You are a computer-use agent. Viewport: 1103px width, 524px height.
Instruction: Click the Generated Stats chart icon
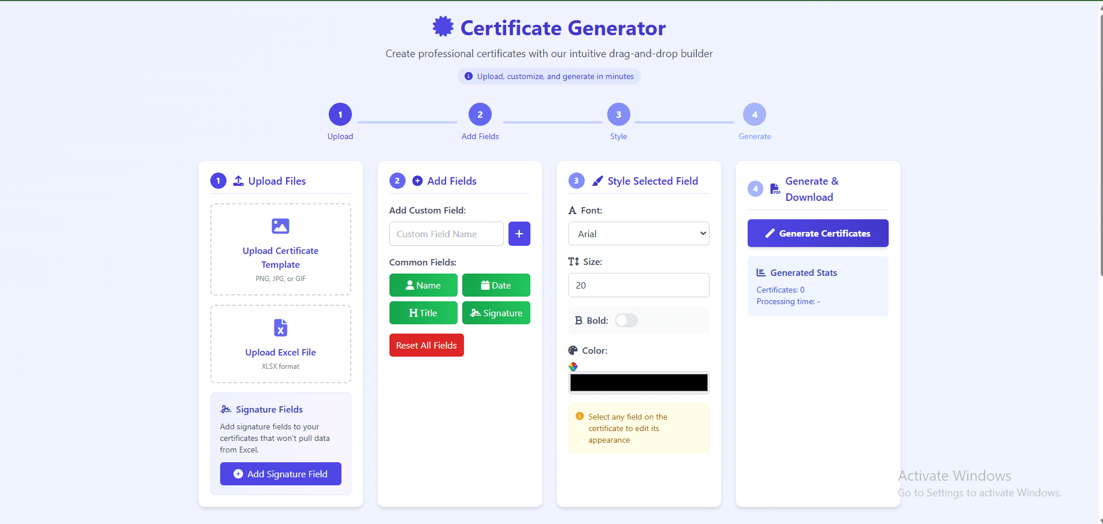coord(760,272)
